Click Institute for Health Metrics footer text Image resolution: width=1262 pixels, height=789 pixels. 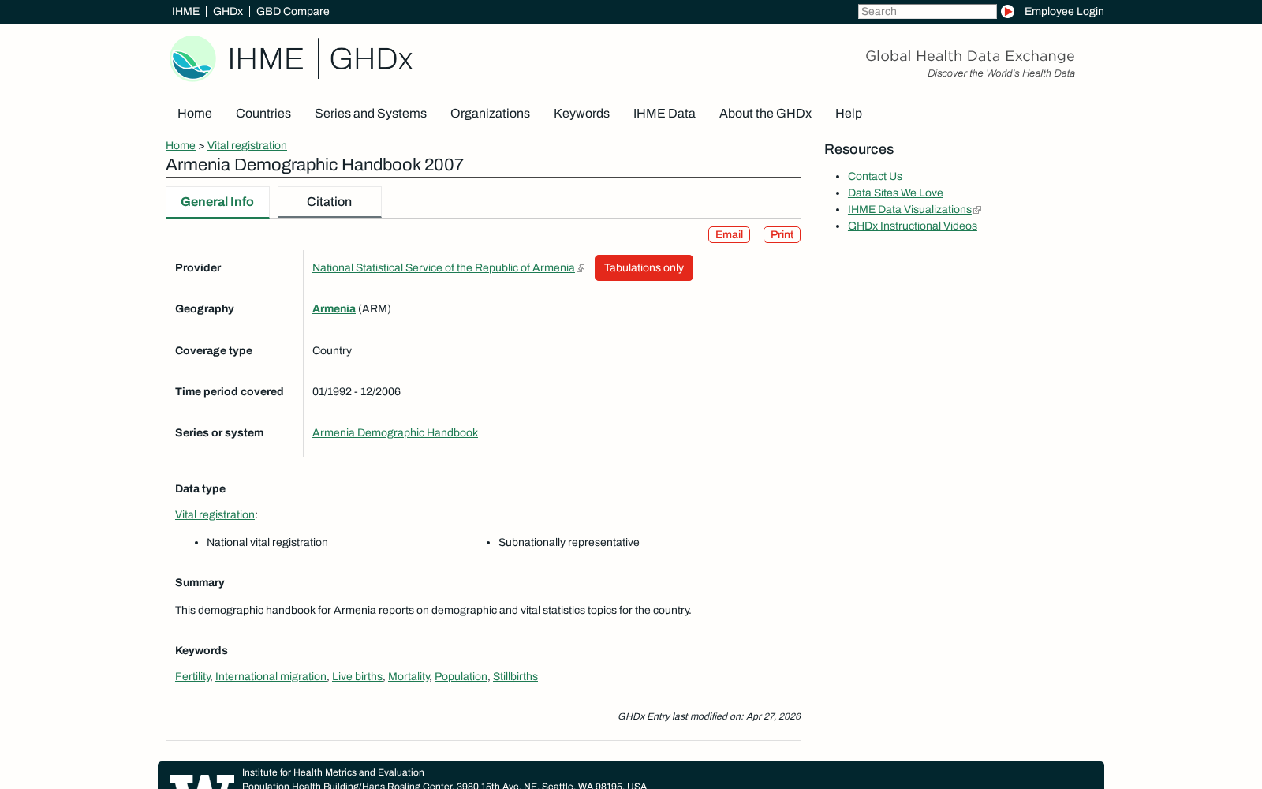(333, 772)
